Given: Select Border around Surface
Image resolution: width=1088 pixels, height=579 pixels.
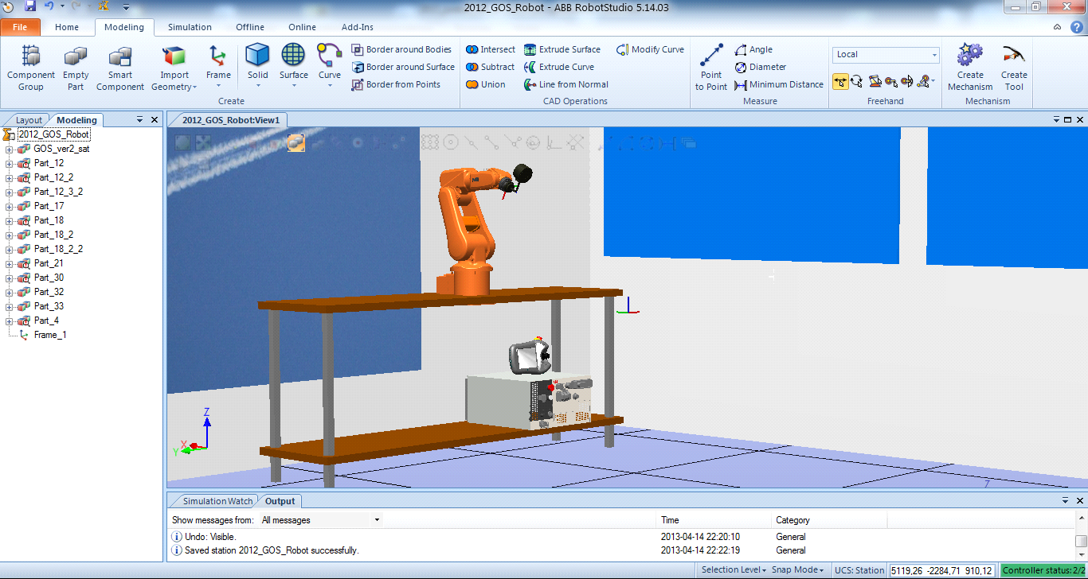Looking at the screenshot, I should [403, 67].
